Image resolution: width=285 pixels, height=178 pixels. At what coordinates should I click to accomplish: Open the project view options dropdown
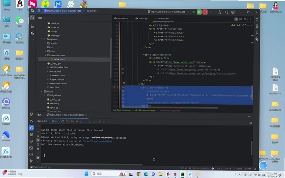[x=41, y=18]
